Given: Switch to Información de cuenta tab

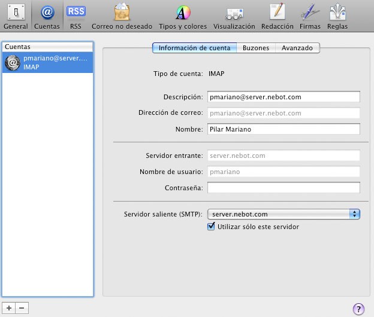Looking at the screenshot, I should pyautogui.click(x=194, y=48).
